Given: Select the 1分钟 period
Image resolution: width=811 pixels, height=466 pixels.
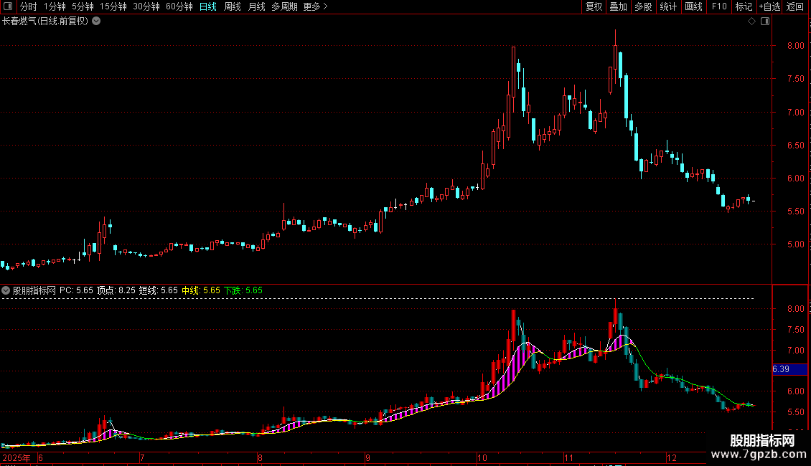Looking at the screenshot, I should coord(55,6).
